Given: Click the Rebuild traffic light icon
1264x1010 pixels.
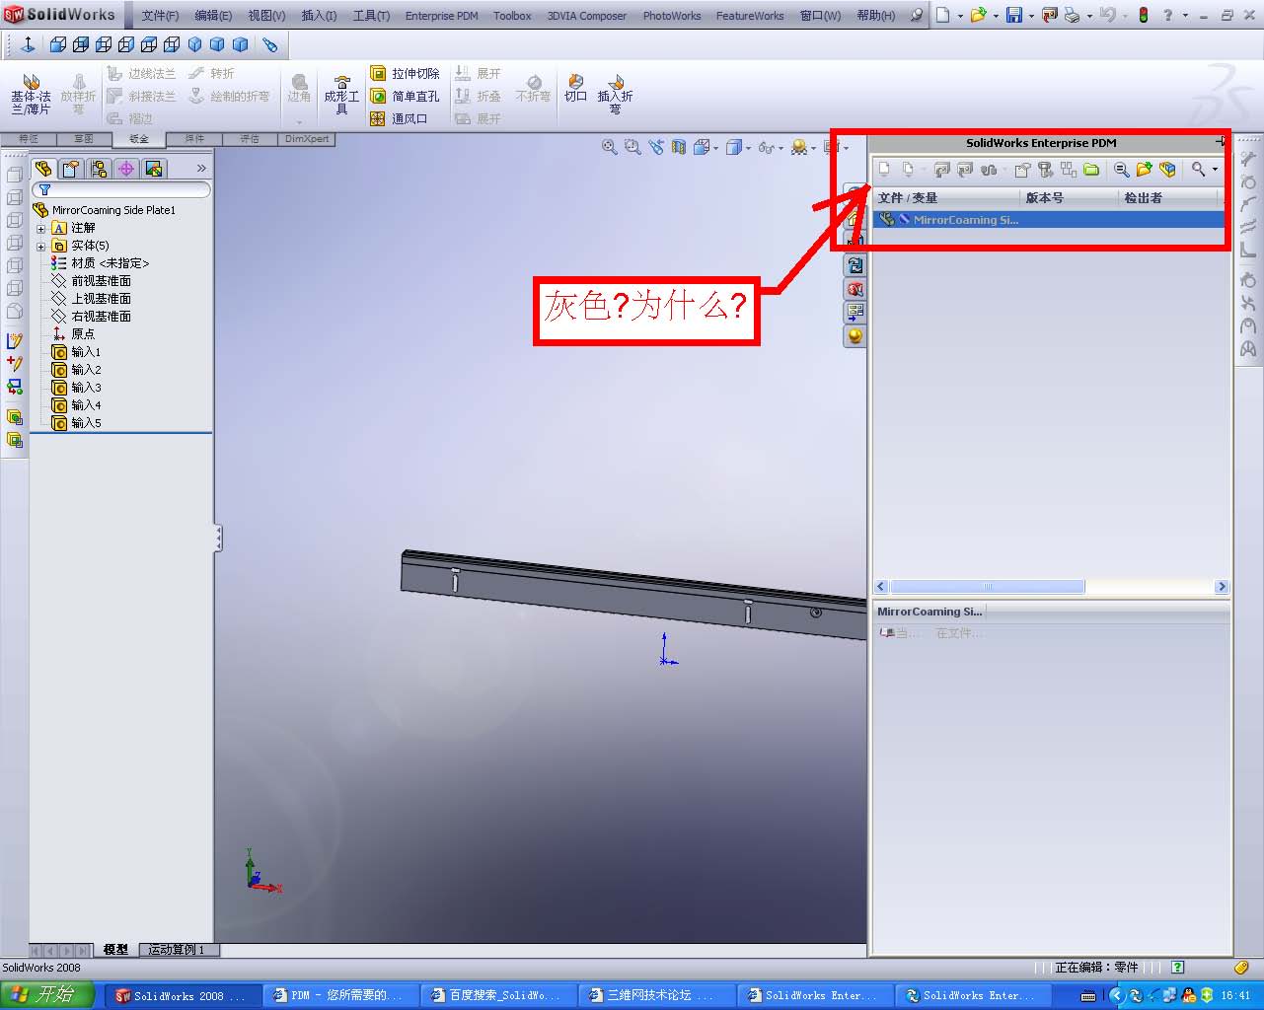Looking at the screenshot, I should pos(1144,15).
